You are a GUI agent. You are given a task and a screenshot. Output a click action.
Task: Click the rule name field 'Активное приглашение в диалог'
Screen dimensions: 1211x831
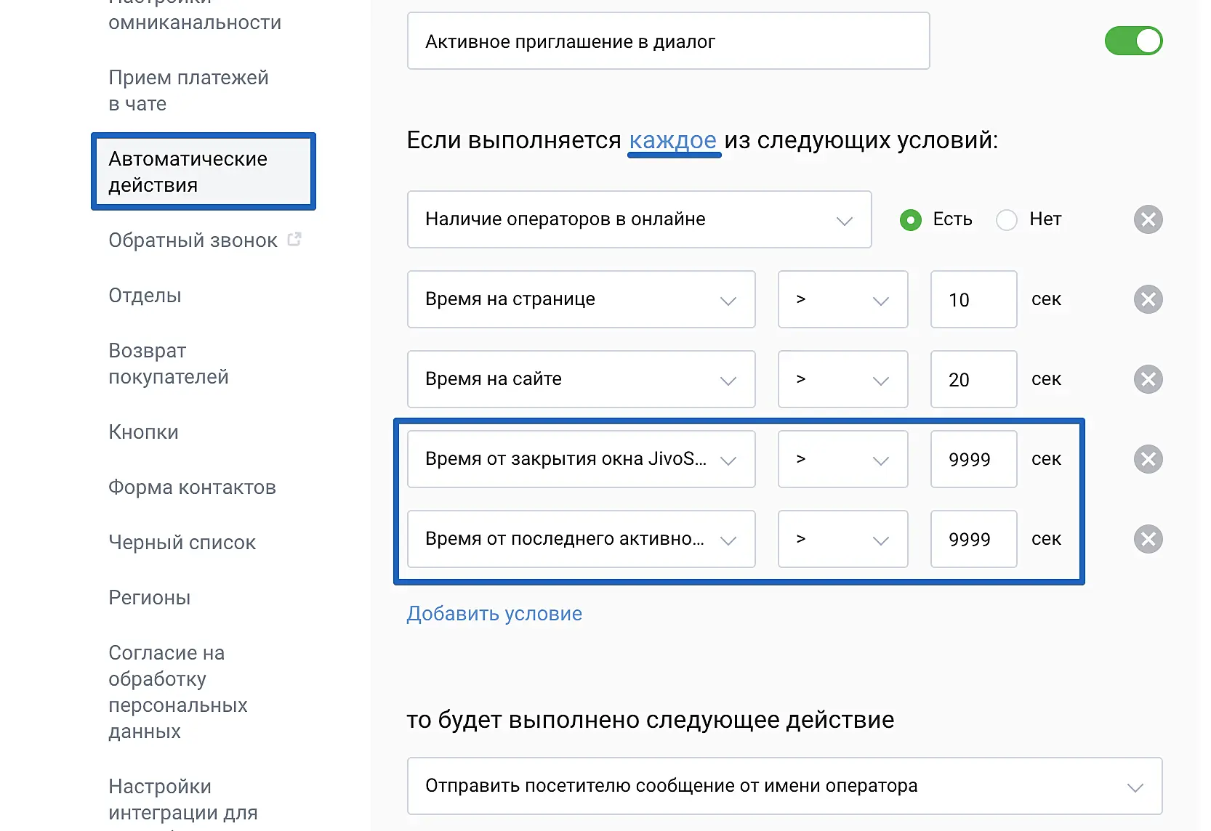668,41
